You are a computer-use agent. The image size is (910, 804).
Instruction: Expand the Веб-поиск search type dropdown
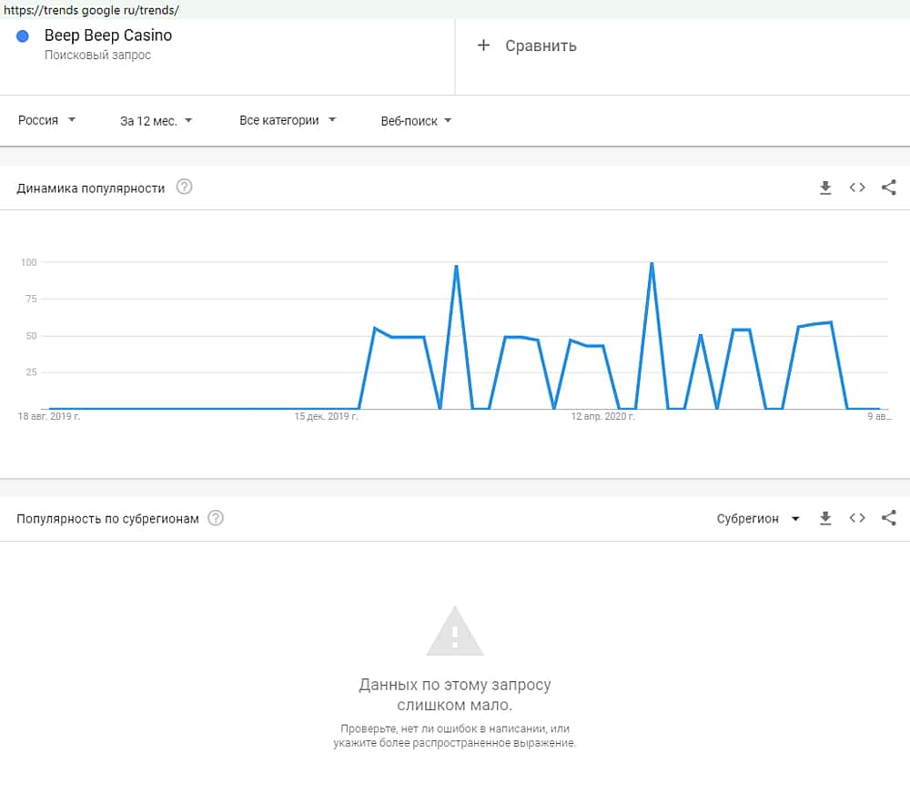(416, 120)
